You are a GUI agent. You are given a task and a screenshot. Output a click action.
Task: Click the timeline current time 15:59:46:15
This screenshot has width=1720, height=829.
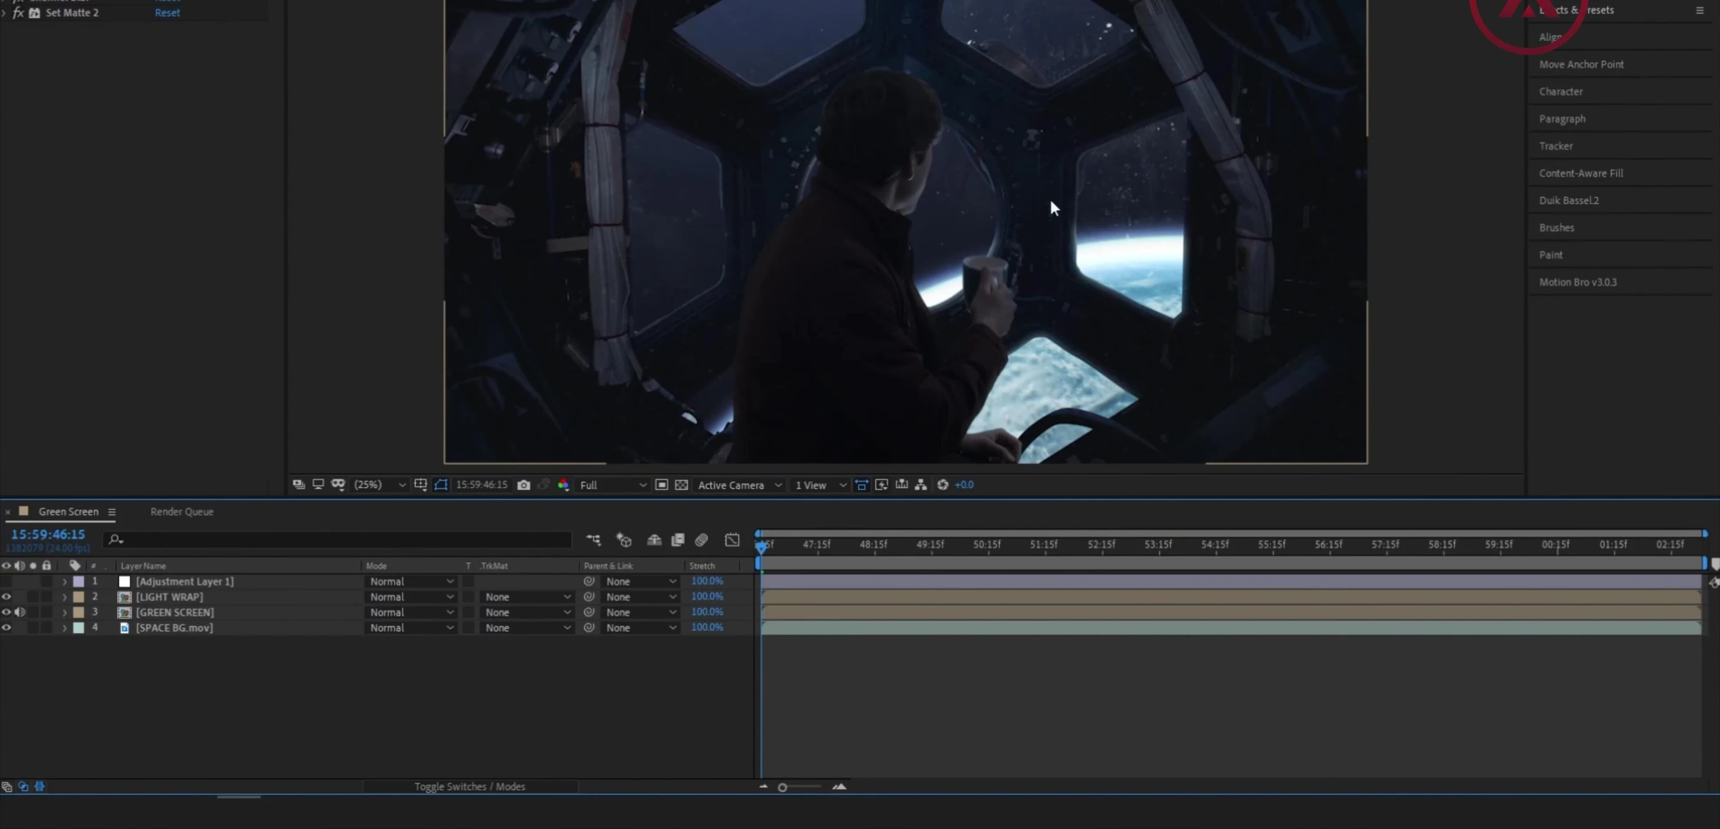coord(48,535)
